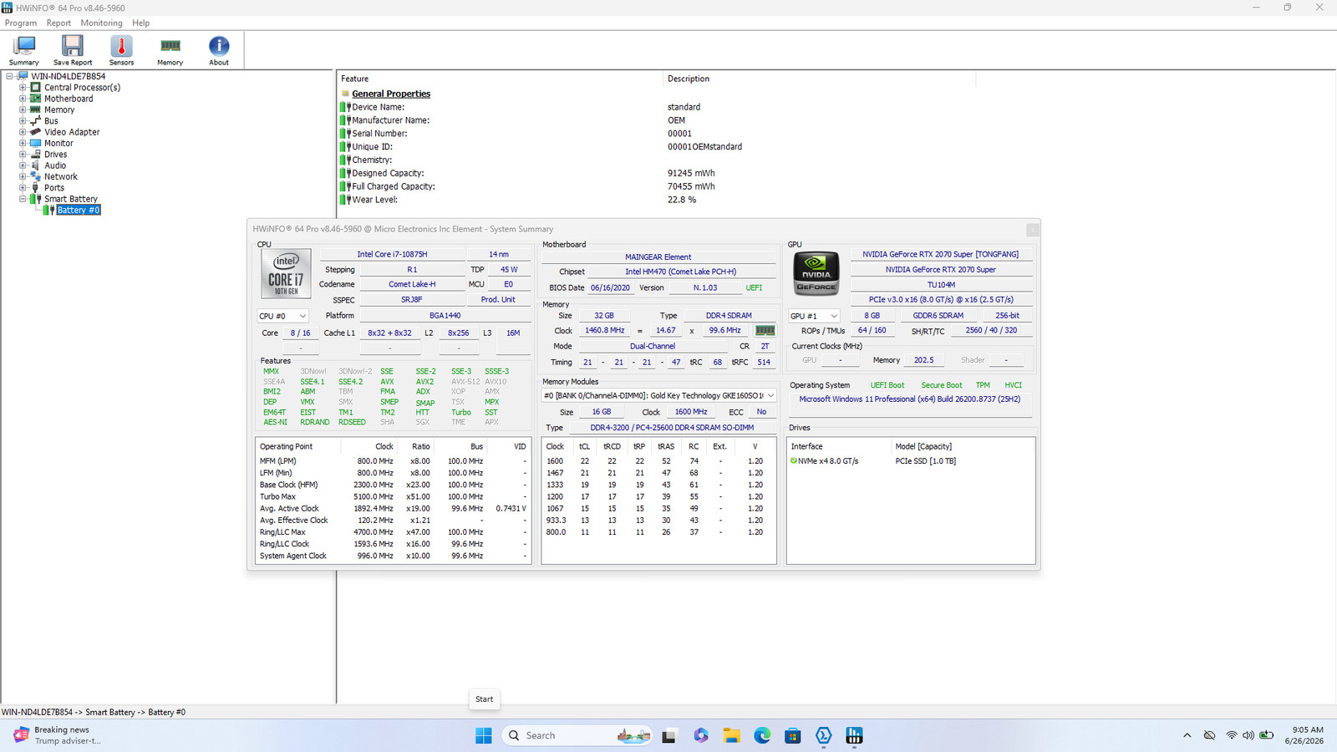Select Battery #0 in the tree
Viewport: 1337px width, 752px height.
tap(79, 211)
